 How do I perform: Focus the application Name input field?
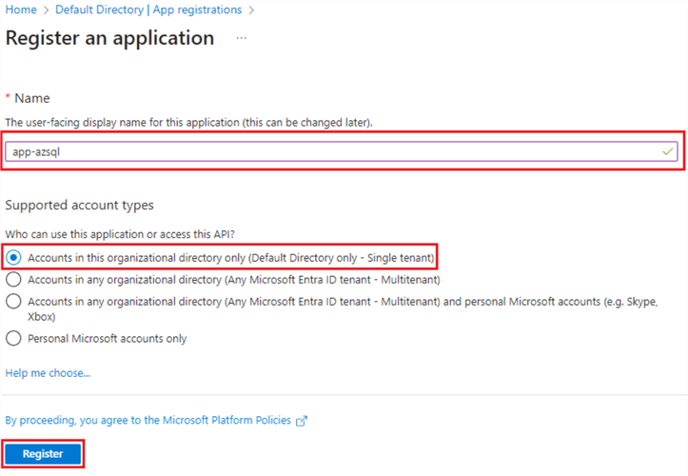coord(342,151)
